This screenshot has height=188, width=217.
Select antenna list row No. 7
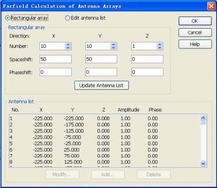105,156
